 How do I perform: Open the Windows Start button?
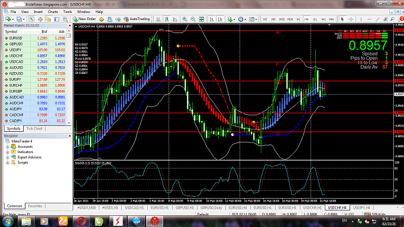tap(8, 221)
